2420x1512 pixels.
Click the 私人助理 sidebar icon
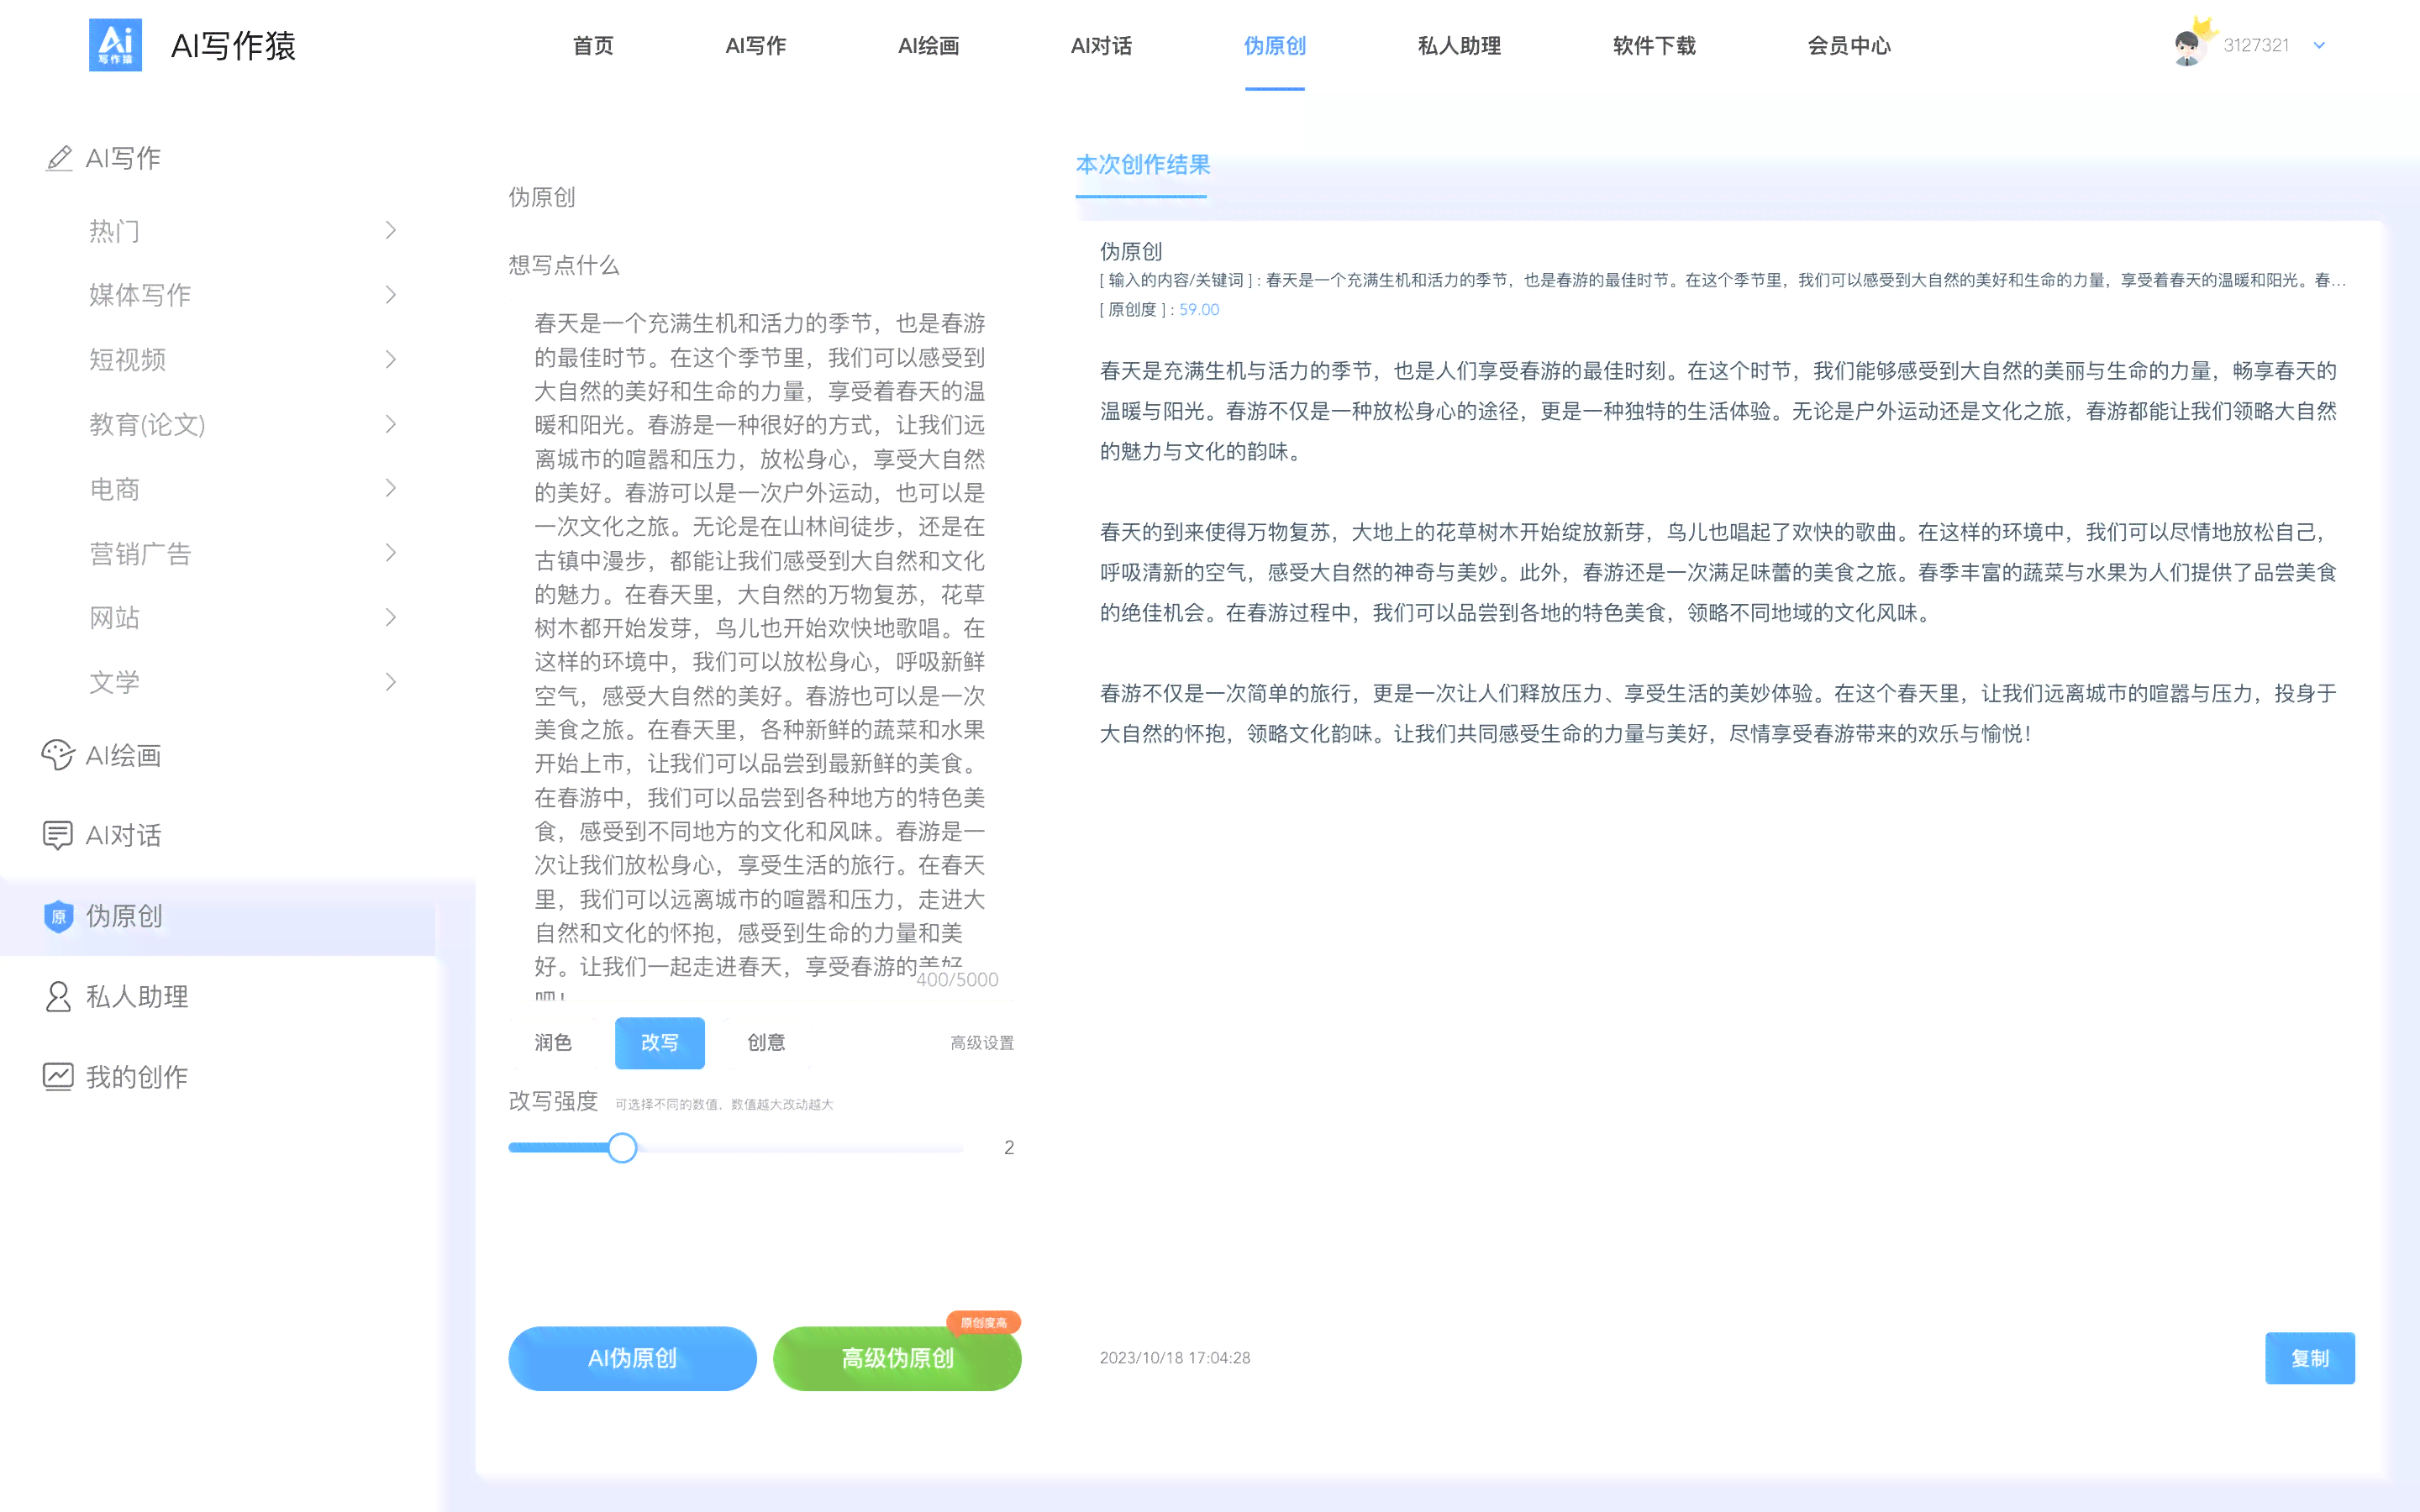coord(57,995)
